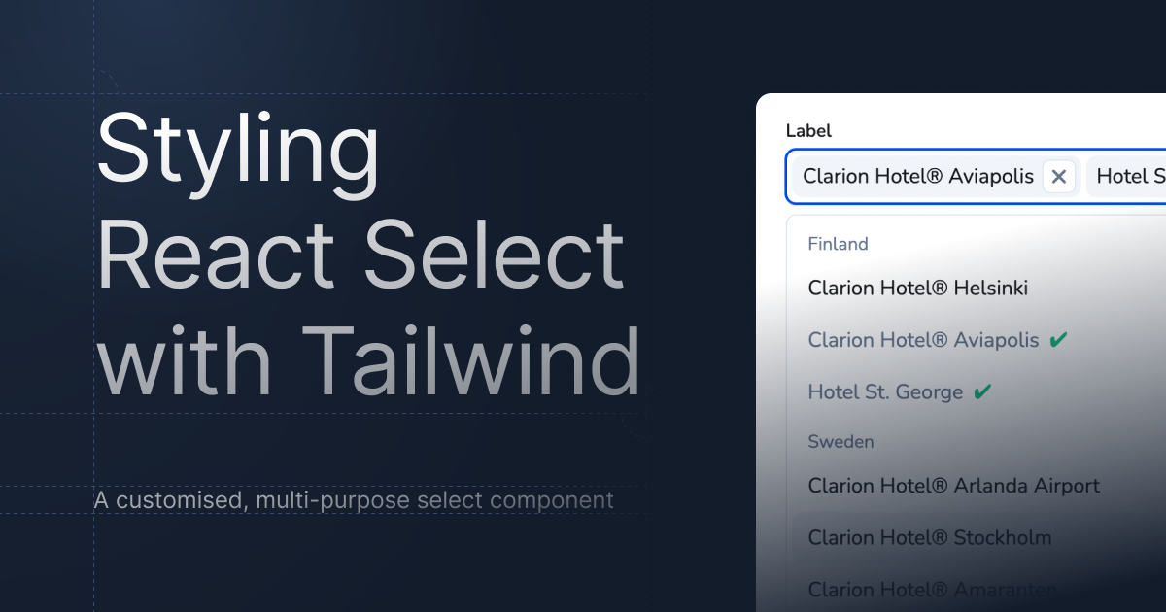Click the word Tailwind in the title

[470, 359]
